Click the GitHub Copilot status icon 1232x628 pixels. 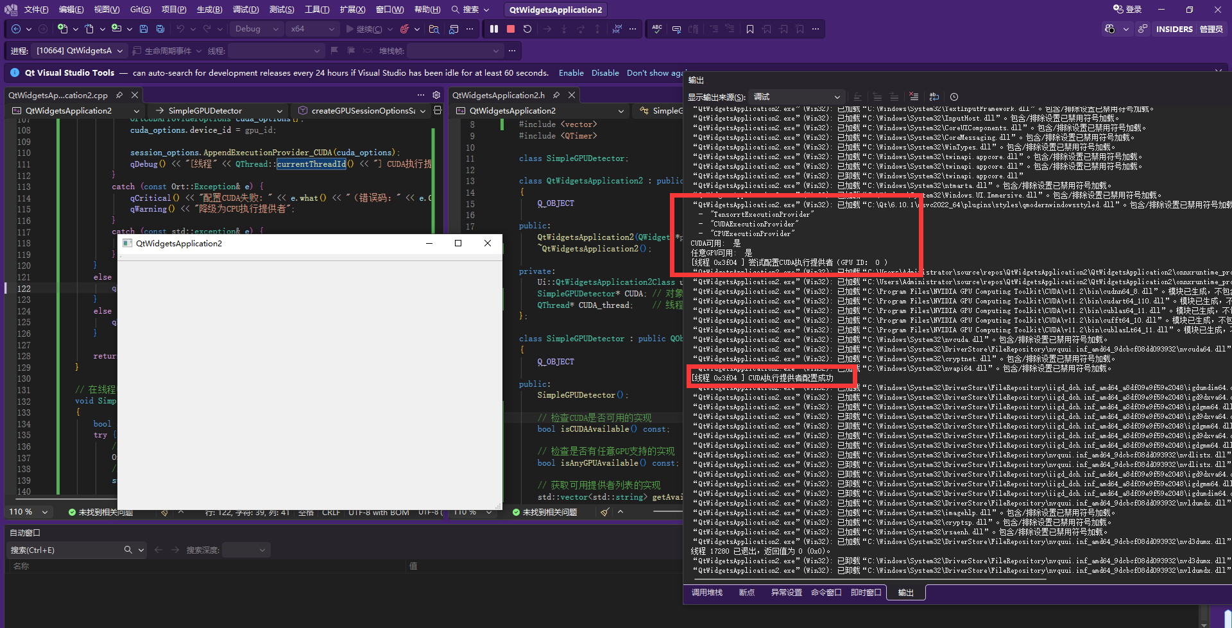tap(1110, 29)
